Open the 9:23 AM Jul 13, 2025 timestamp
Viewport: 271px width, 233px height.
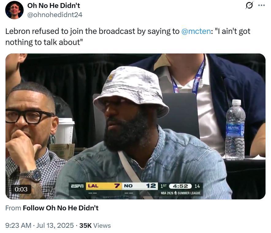point(40,225)
